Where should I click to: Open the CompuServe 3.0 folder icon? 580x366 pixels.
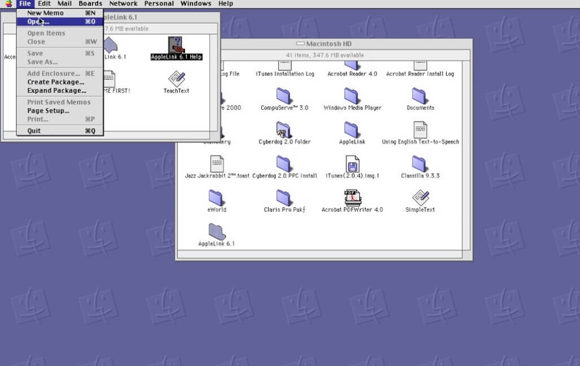click(284, 96)
